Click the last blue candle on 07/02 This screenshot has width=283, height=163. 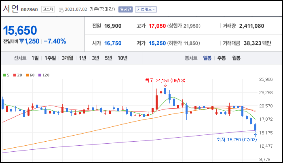(x=255, y=127)
